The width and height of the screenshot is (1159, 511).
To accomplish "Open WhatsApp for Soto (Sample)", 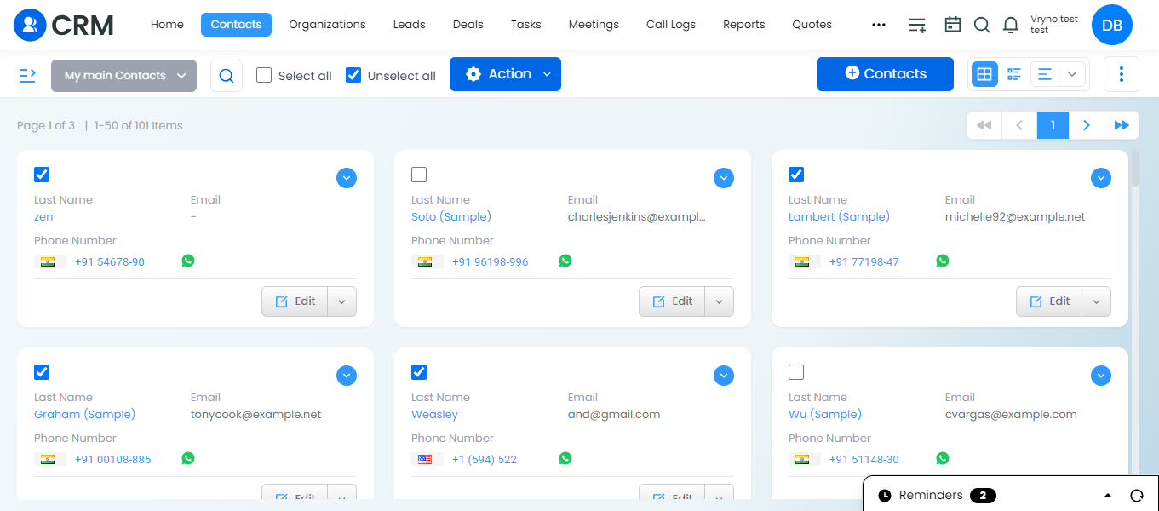I will point(565,261).
